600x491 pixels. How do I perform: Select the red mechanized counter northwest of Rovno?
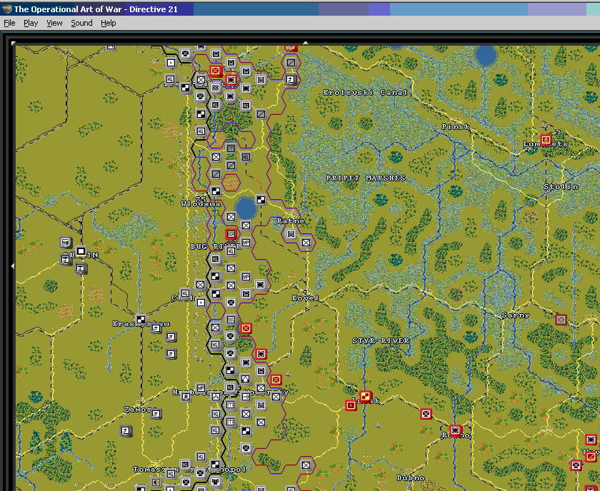[426, 414]
